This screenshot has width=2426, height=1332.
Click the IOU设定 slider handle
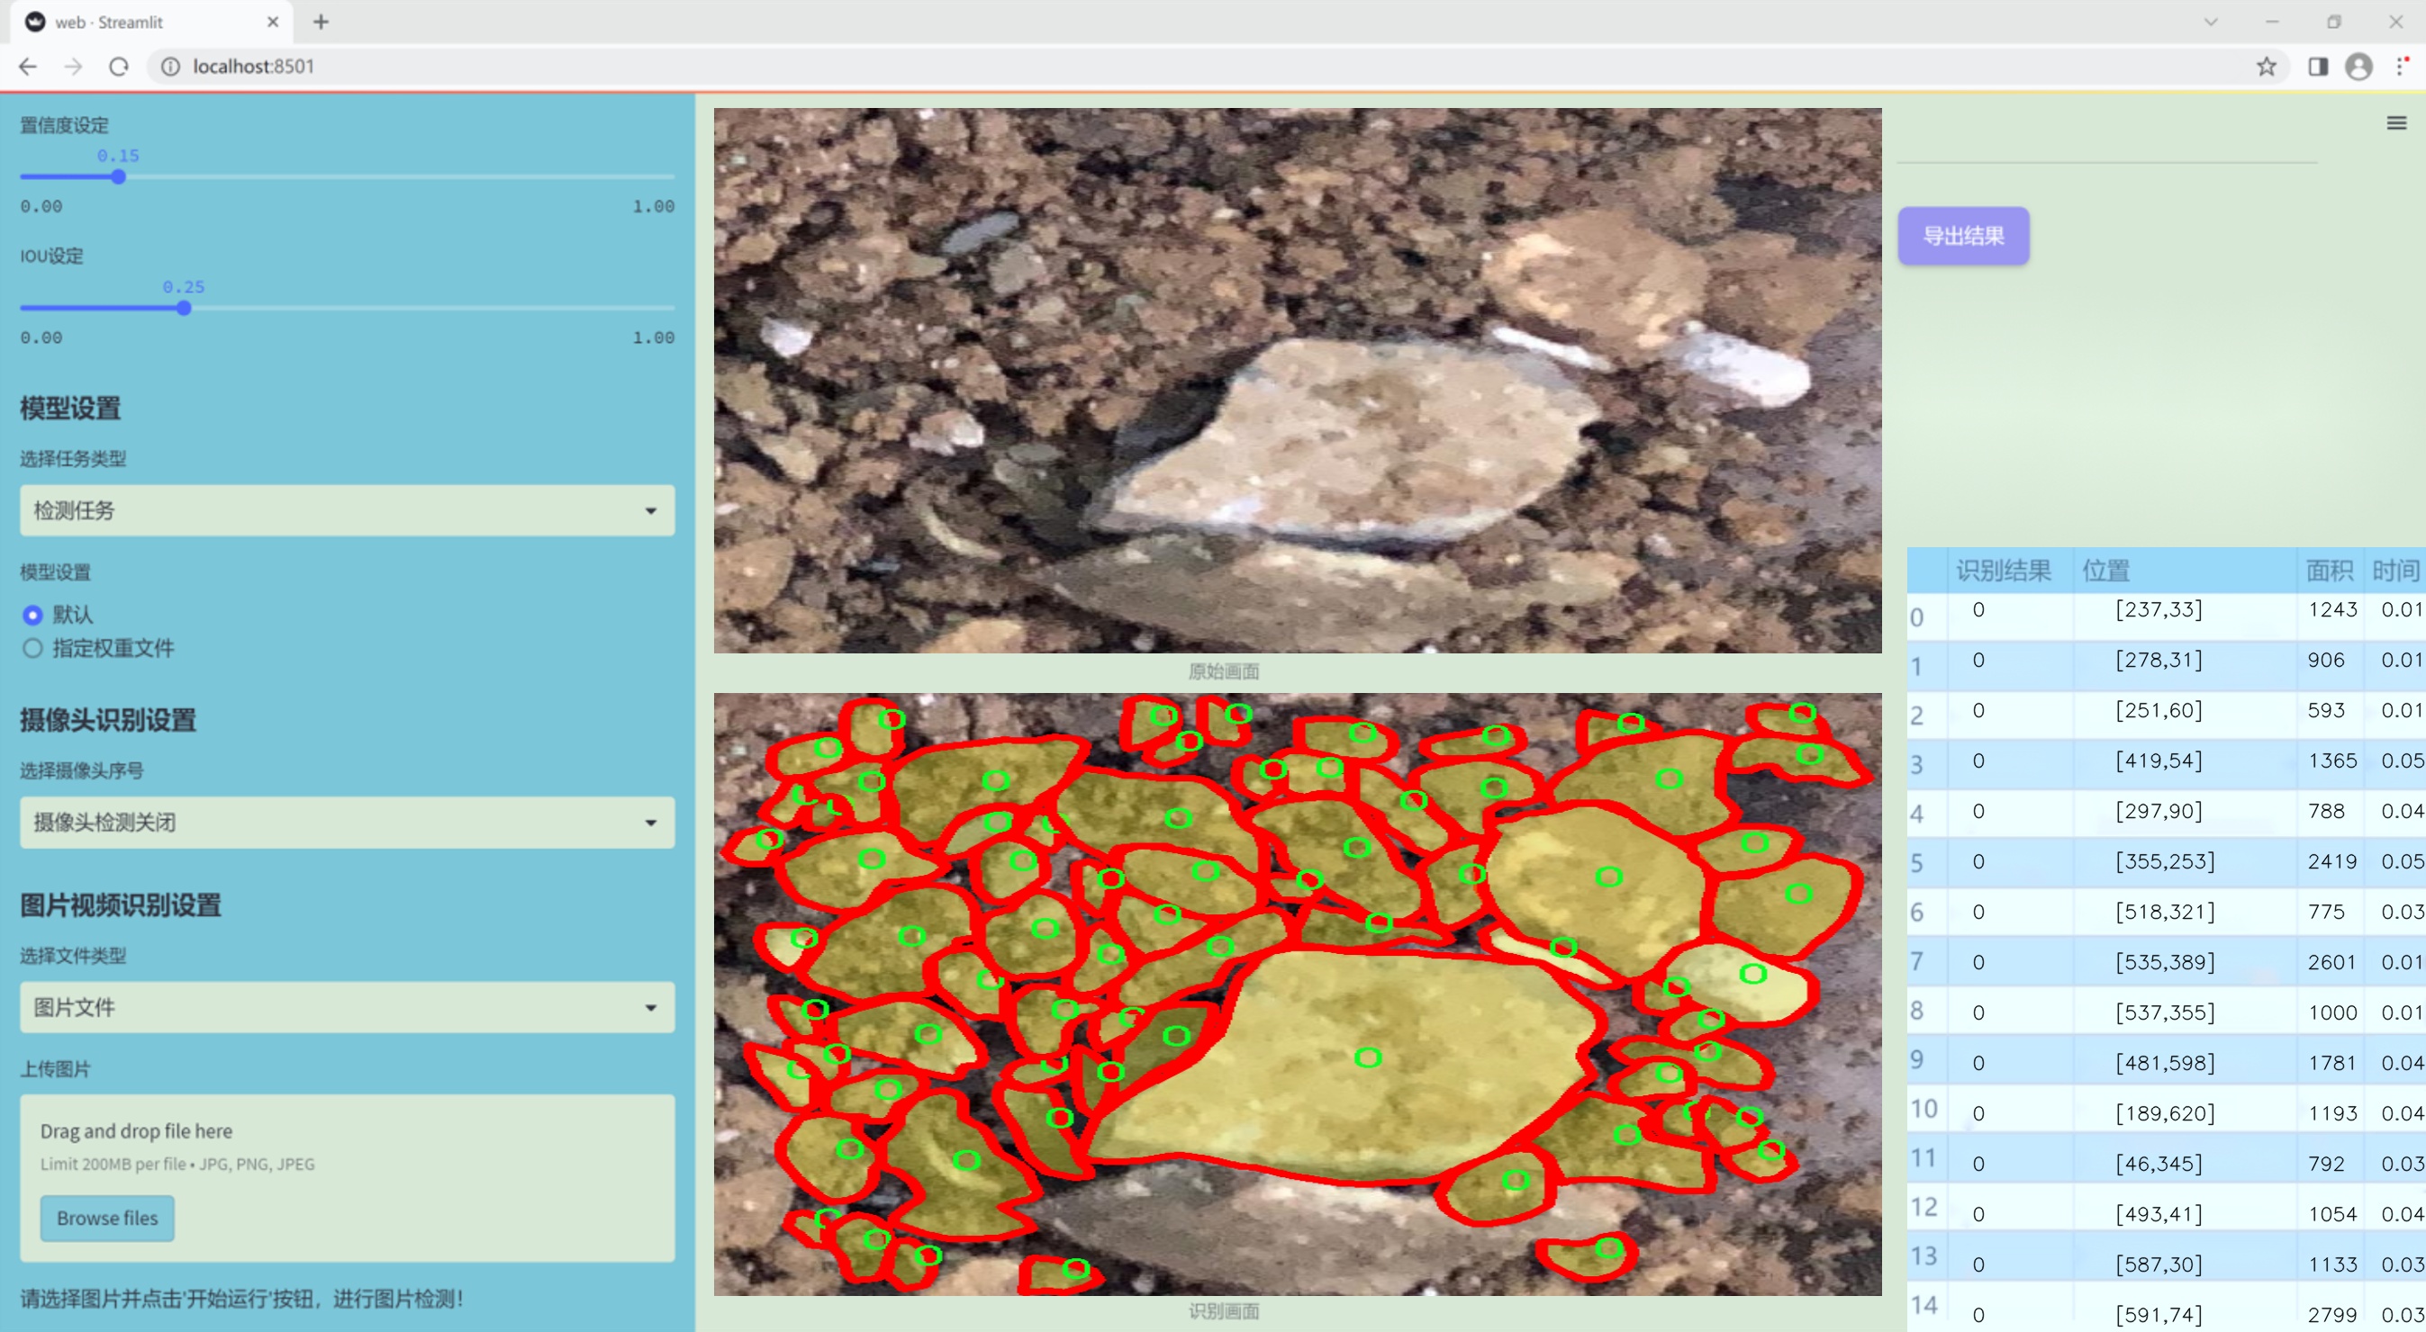pyautogui.click(x=184, y=308)
